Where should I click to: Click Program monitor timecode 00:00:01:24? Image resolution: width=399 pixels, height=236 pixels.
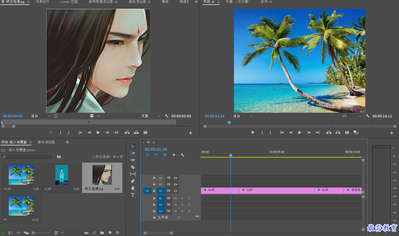[215, 116]
